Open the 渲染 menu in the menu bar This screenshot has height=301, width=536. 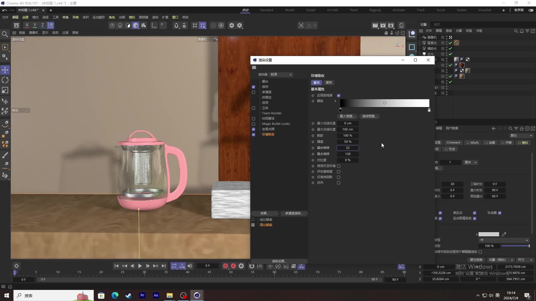pos(155,17)
